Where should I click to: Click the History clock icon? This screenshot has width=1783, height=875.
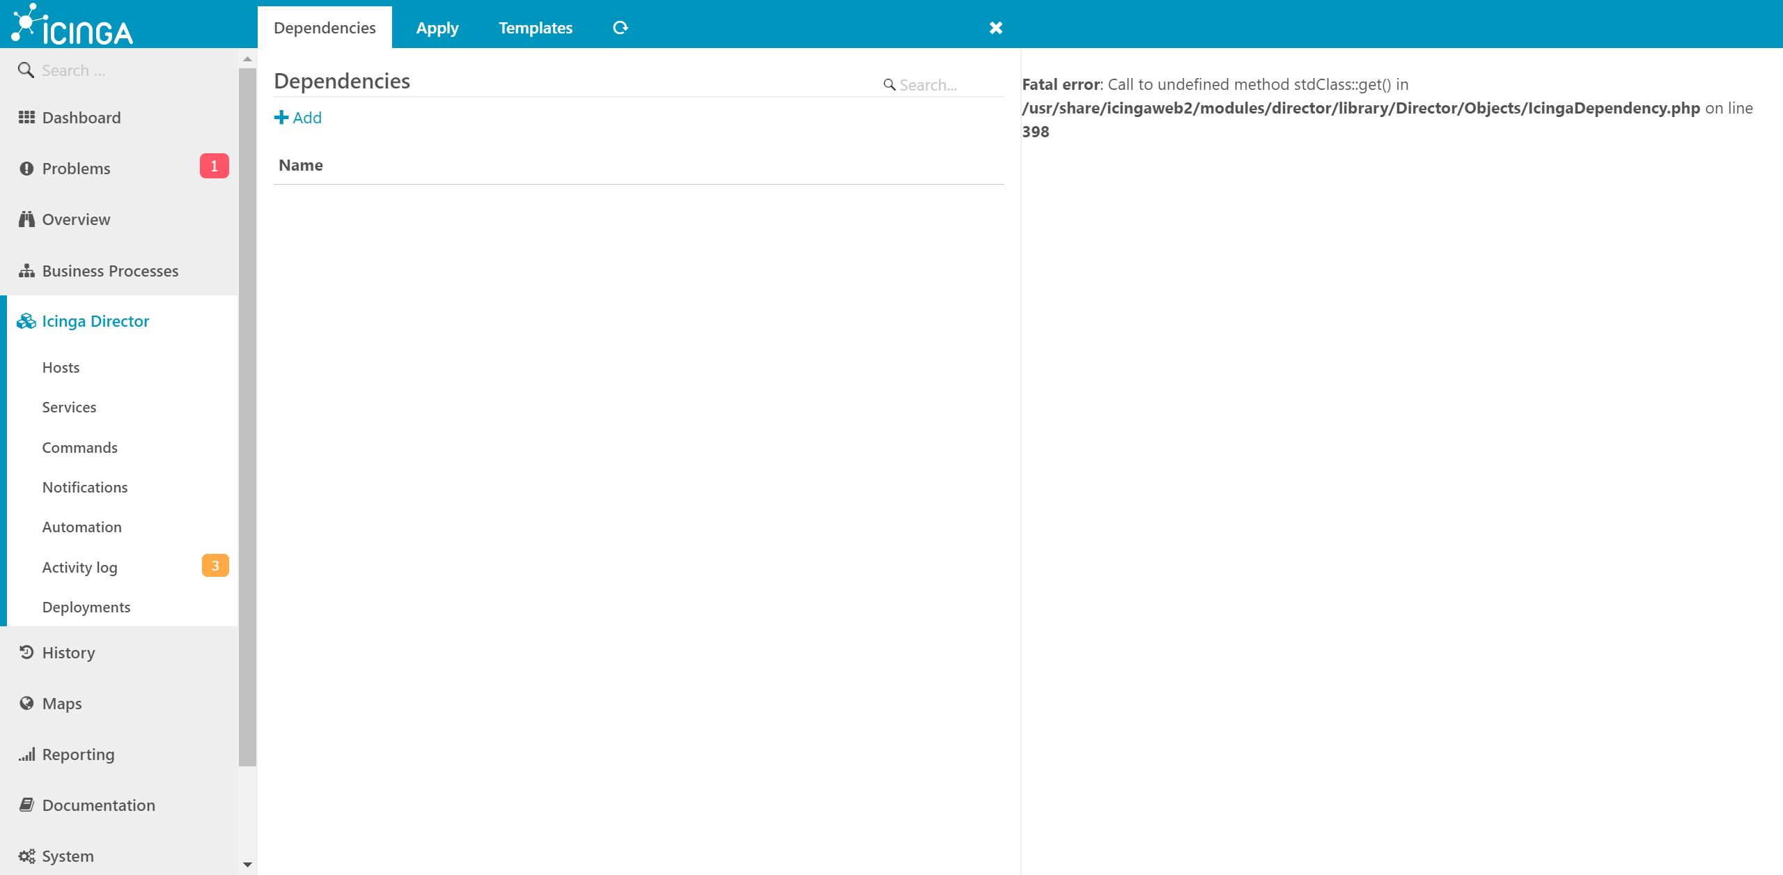pyautogui.click(x=26, y=652)
